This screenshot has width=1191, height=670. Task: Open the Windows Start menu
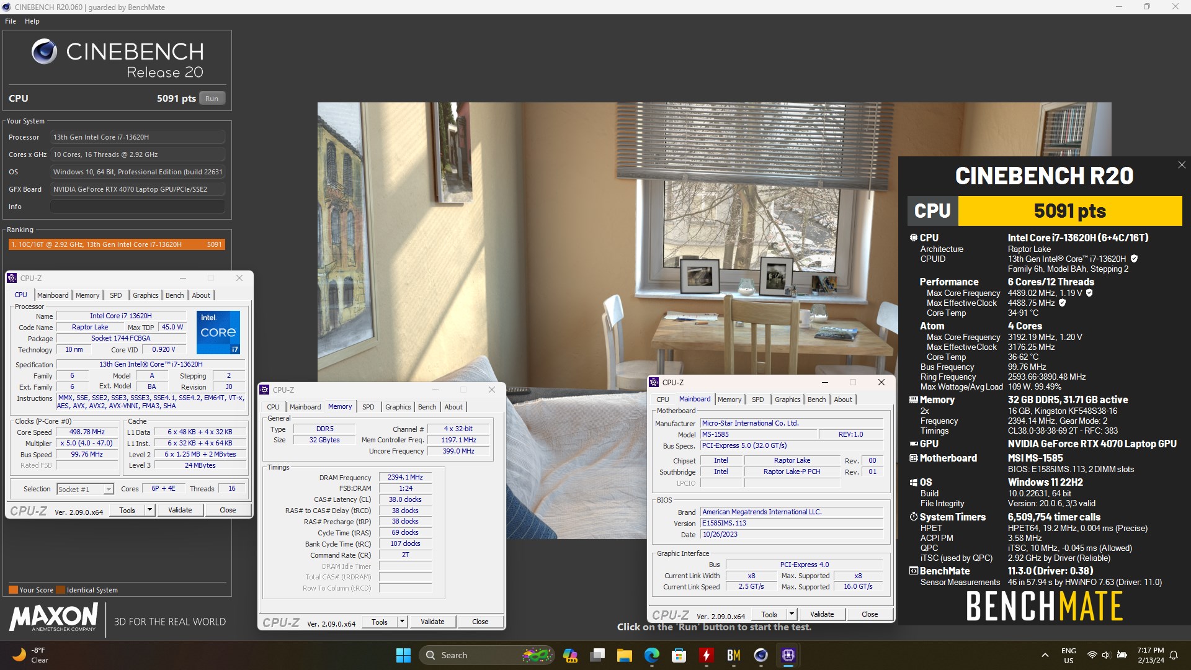tap(403, 655)
